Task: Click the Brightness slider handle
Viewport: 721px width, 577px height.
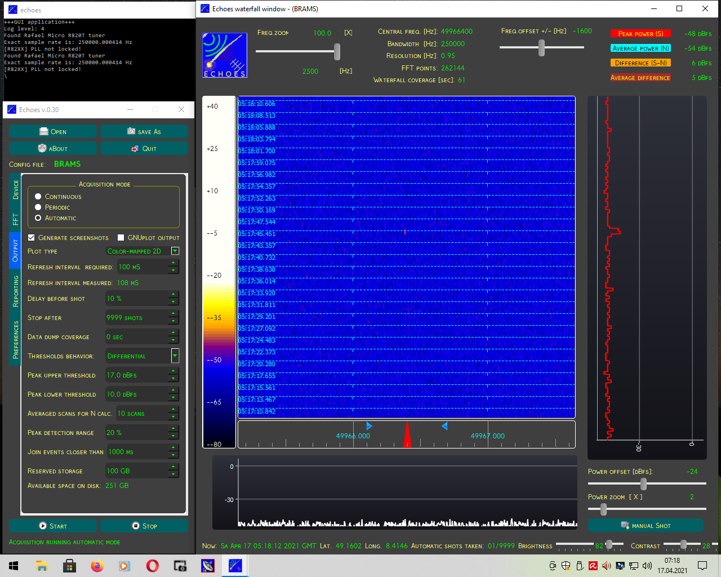Action: coord(609,544)
